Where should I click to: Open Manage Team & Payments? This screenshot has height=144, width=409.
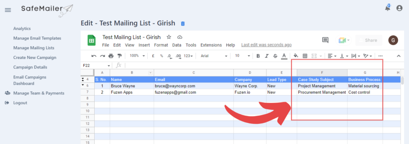click(39, 93)
